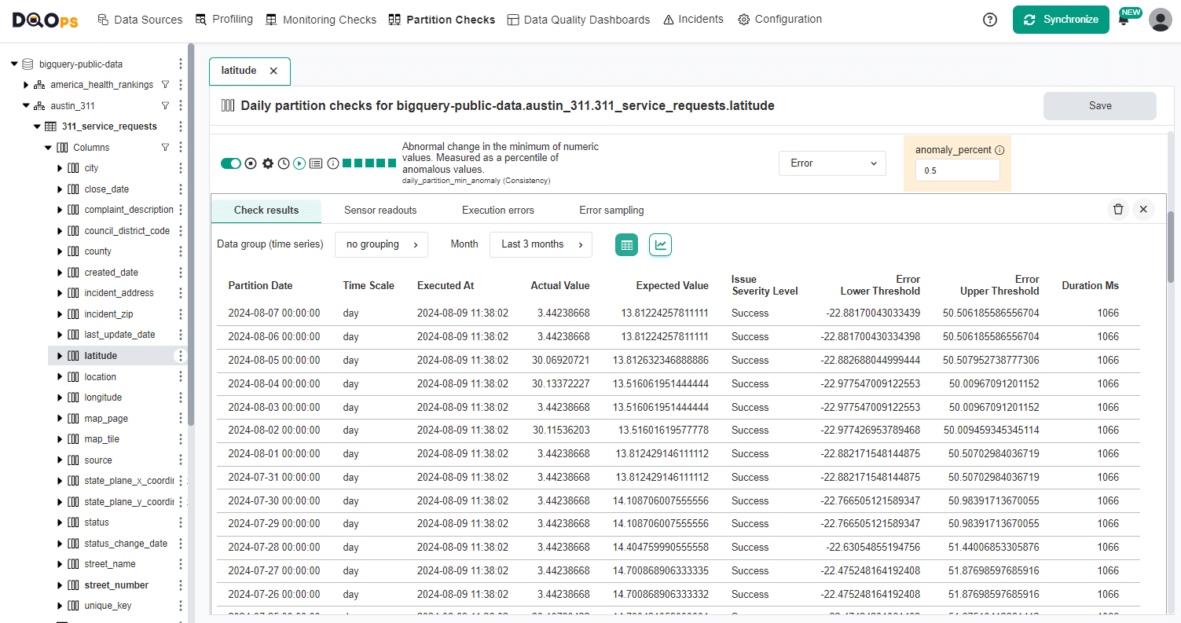Select the unique_key column

(x=108, y=606)
